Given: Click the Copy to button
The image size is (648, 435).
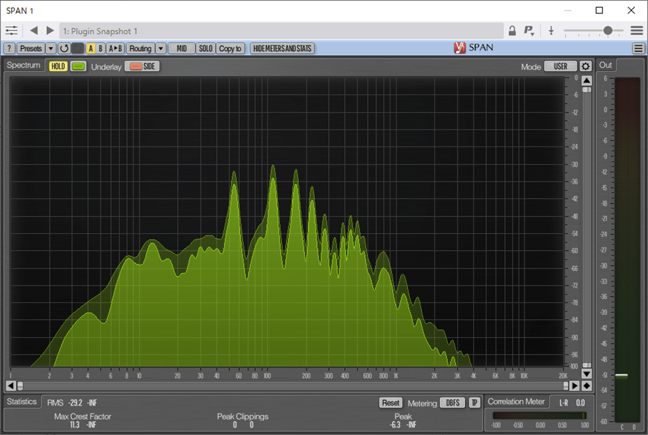Looking at the screenshot, I should tap(230, 48).
